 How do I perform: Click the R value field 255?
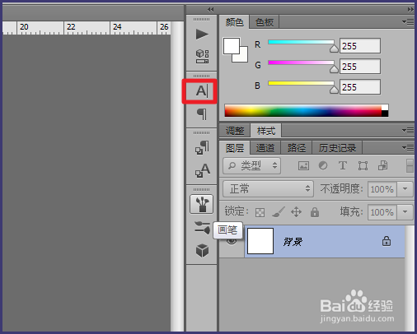click(x=360, y=46)
